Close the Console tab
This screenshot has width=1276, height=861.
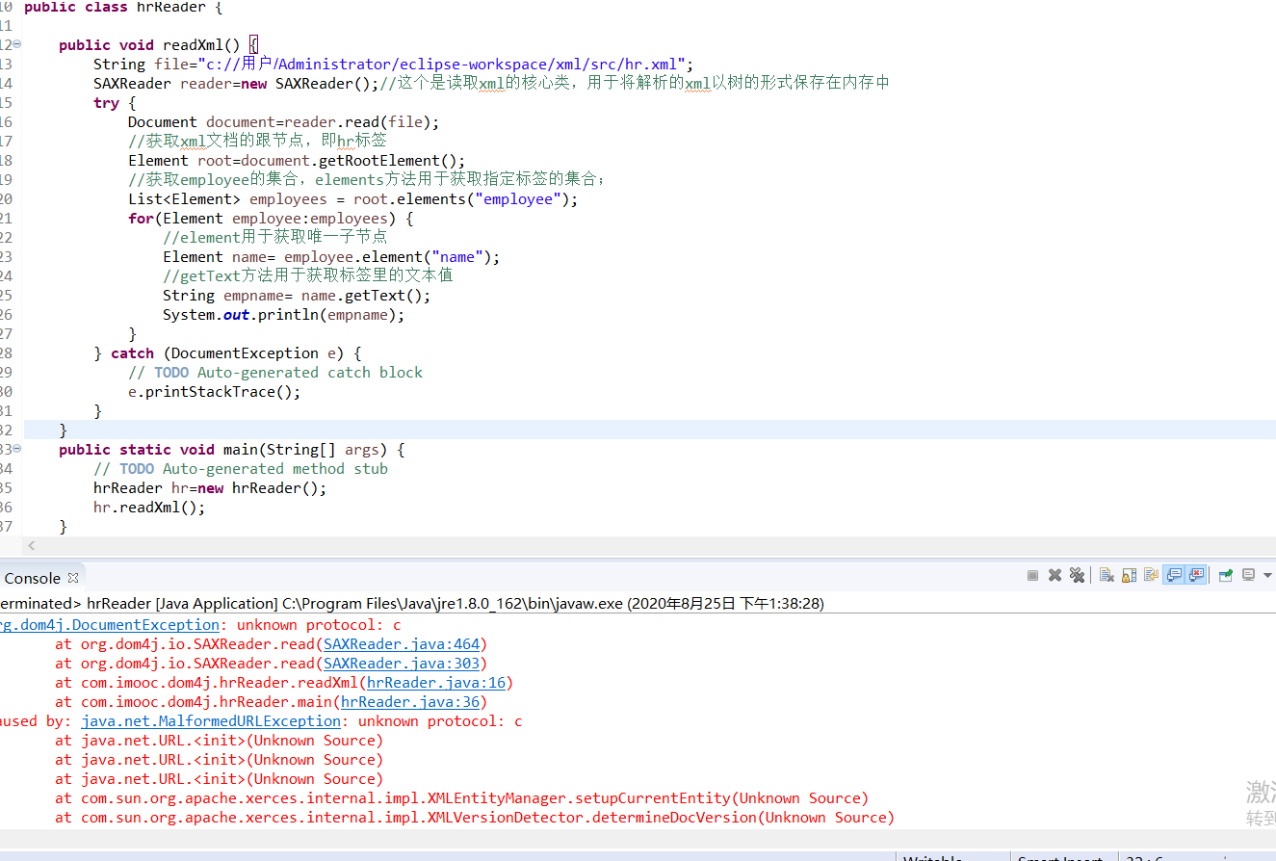(x=72, y=578)
